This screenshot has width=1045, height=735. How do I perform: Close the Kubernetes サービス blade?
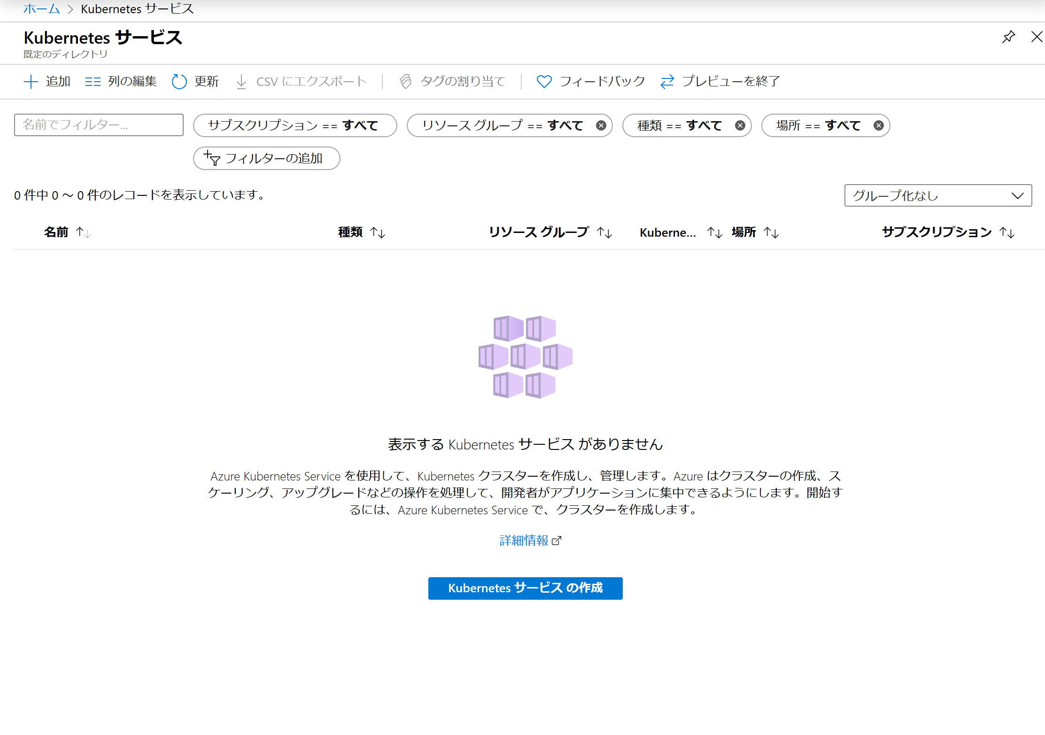pos(1037,37)
